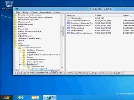Click the tree vertical scrollbar thumb

coord(62,31)
